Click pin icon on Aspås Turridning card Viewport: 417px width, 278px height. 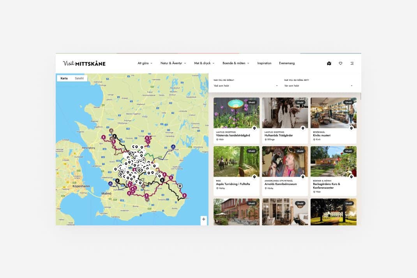(254, 177)
